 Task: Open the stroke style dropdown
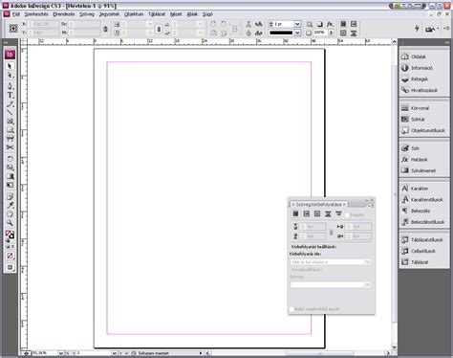[x=297, y=33]
